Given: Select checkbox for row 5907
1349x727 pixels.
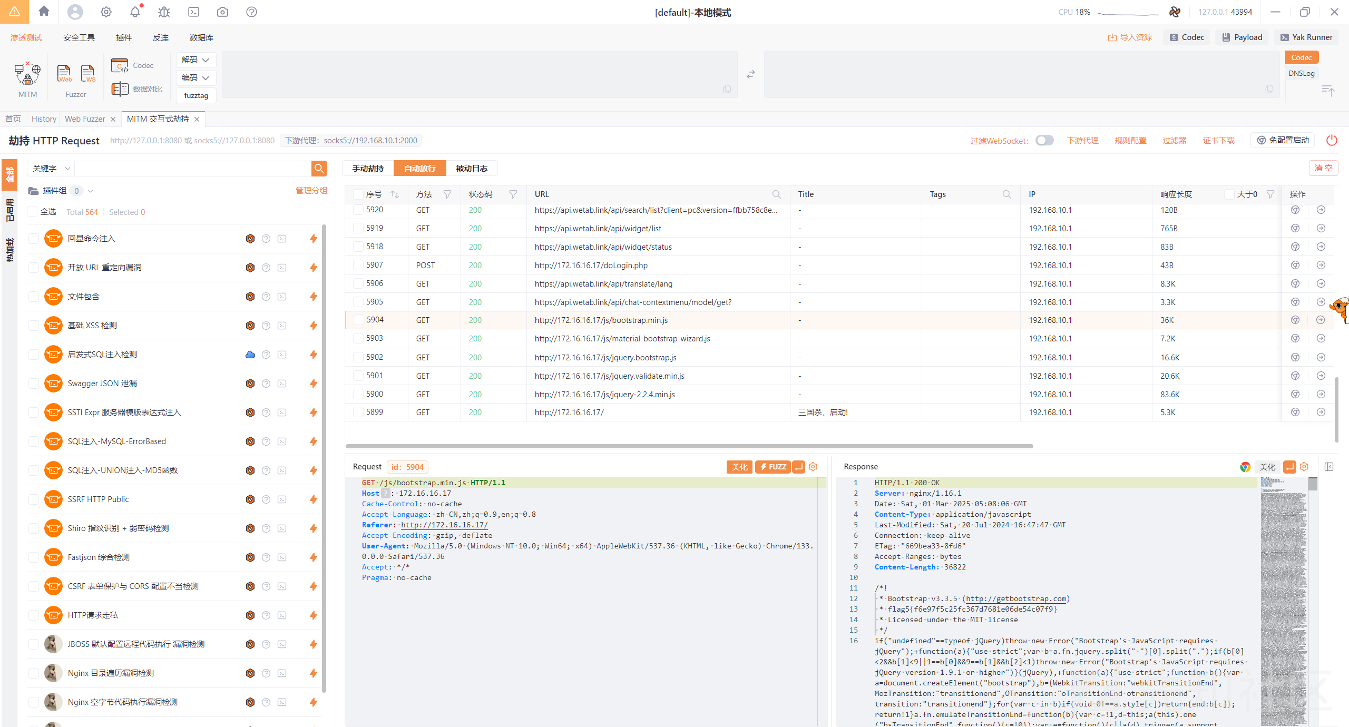Looking at the screenshot, I should point(358,265).
